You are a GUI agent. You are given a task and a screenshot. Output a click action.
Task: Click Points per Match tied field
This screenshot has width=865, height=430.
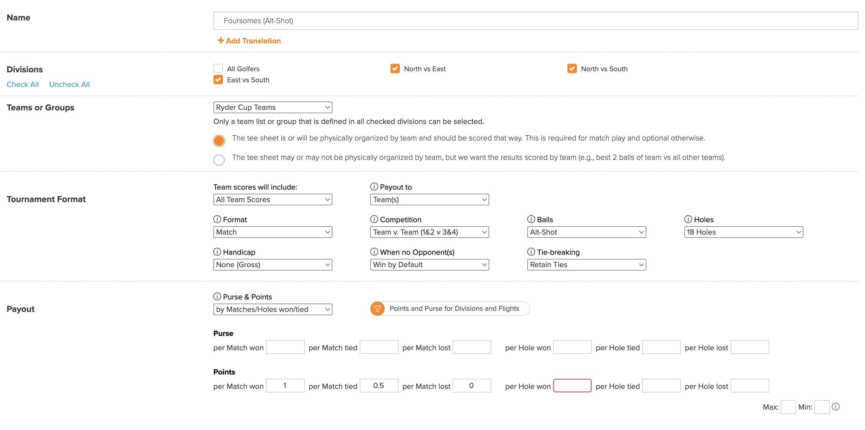pos(379,385)
